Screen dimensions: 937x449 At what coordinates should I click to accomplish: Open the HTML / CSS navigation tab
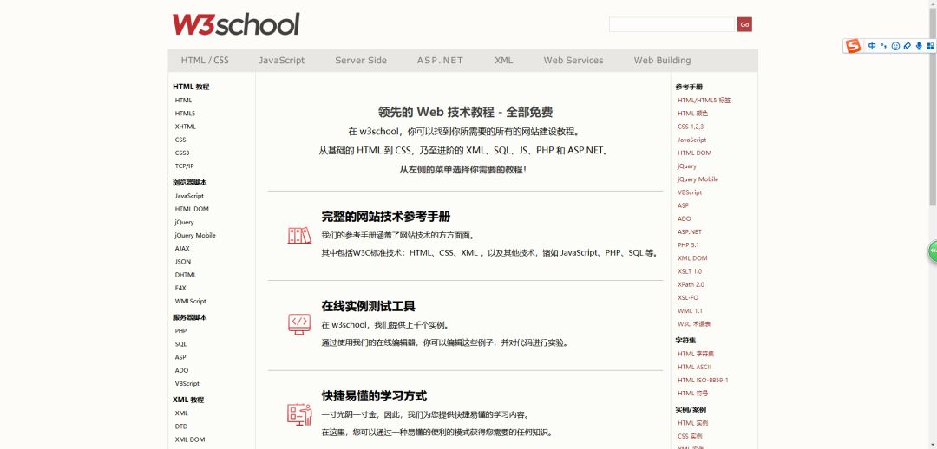(205, 61)
